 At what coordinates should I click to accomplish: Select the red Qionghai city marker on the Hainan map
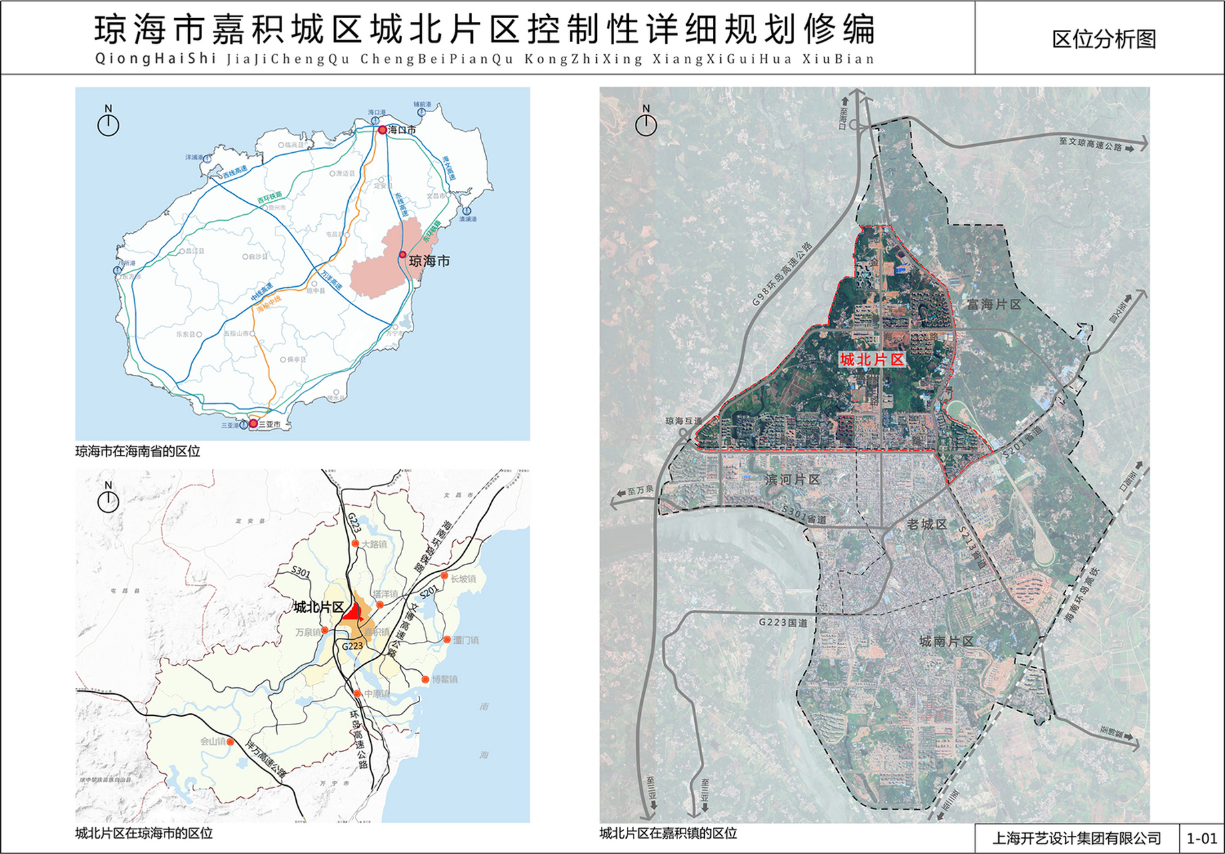pos(403,255)
